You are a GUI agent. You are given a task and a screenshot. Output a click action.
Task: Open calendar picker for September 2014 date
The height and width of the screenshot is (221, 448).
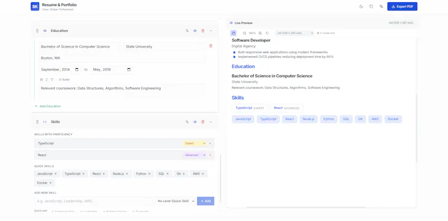[x=77, y=69]
